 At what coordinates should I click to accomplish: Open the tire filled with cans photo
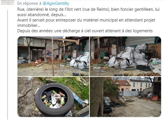pos(53,97)
